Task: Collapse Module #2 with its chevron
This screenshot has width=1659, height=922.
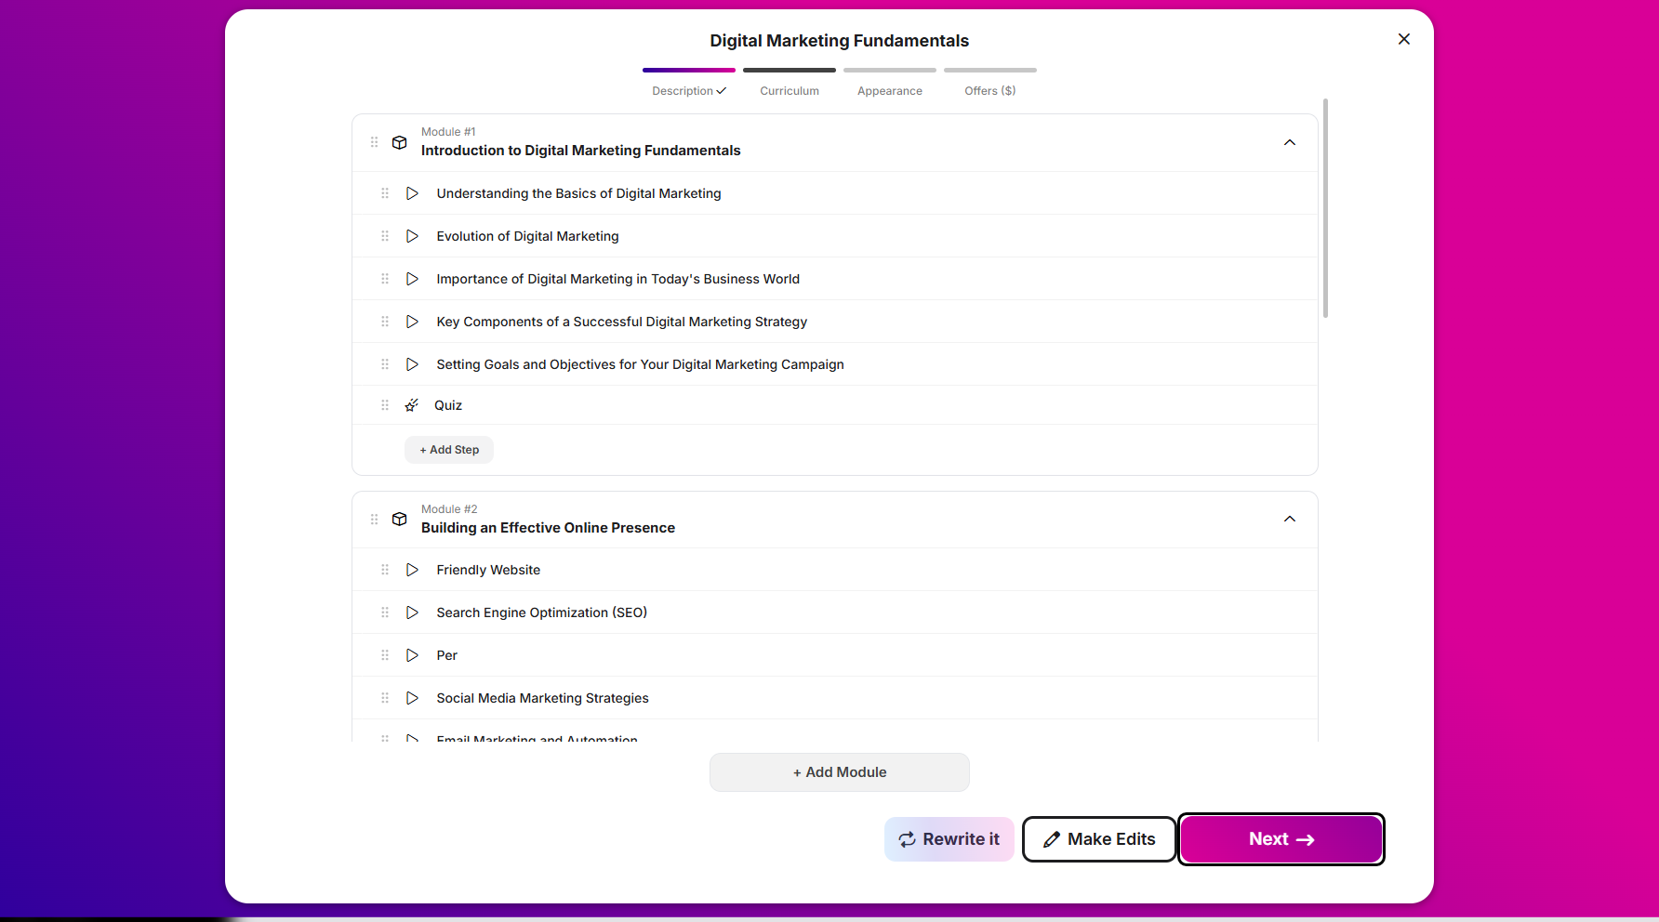Action: tap(1290, 519)
